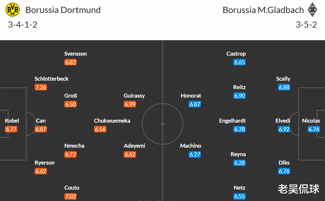Click Kobel's 6.77 rating badge
Image resolution: width=325 pixels, height=201 pixels.
coord(11,129)
